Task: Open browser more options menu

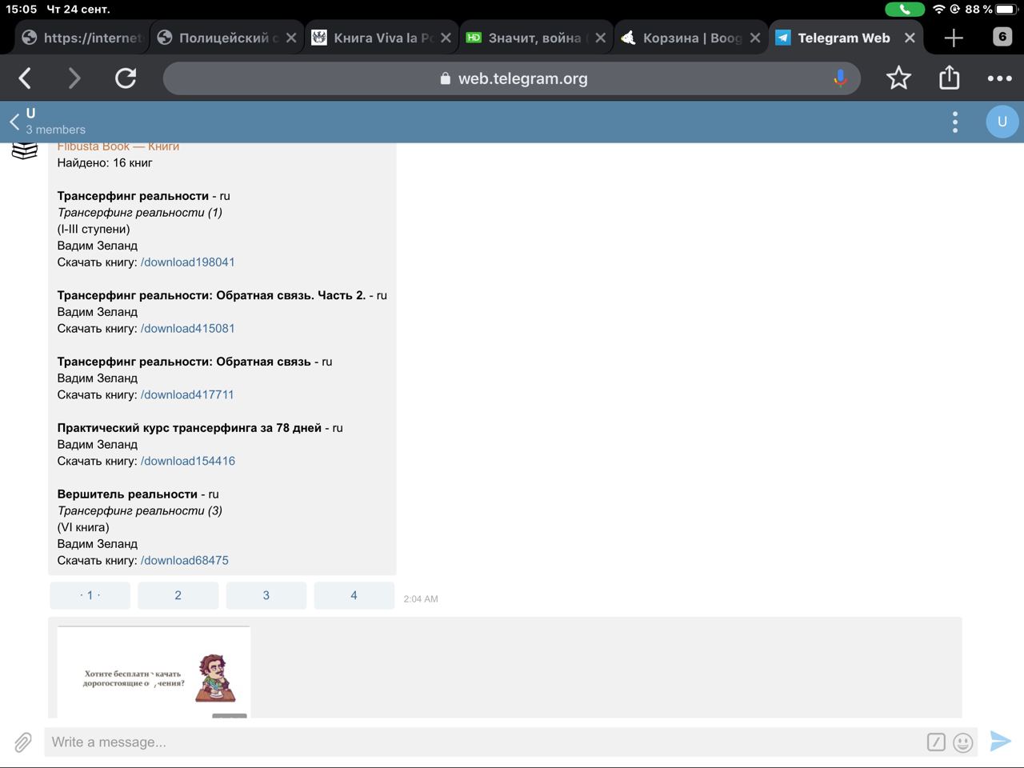Action: tap(999, 78)
